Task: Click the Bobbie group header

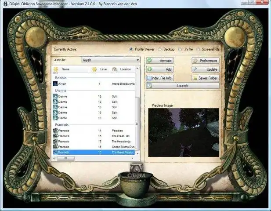Action: click(x=61, y=78)
